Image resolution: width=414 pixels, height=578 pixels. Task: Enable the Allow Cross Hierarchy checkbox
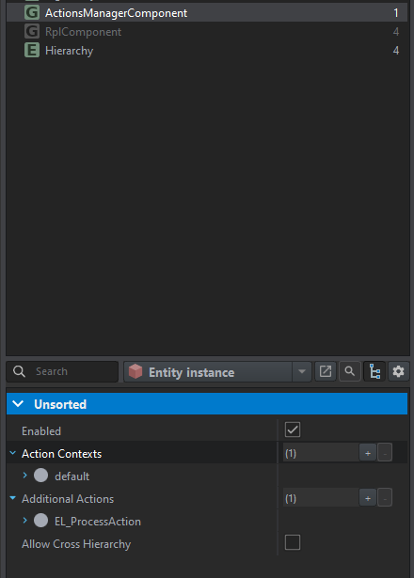tap(293, 542)
